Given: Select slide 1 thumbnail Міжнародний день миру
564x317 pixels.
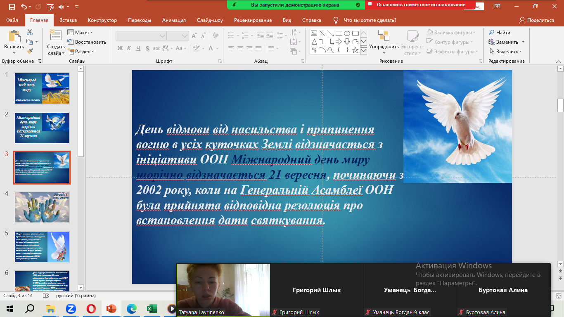Looking at the screenshot, I should (42, 88).
